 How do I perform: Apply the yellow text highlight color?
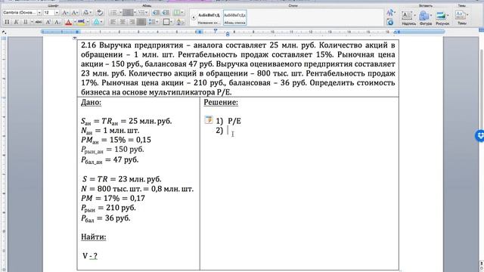[81, 22]
